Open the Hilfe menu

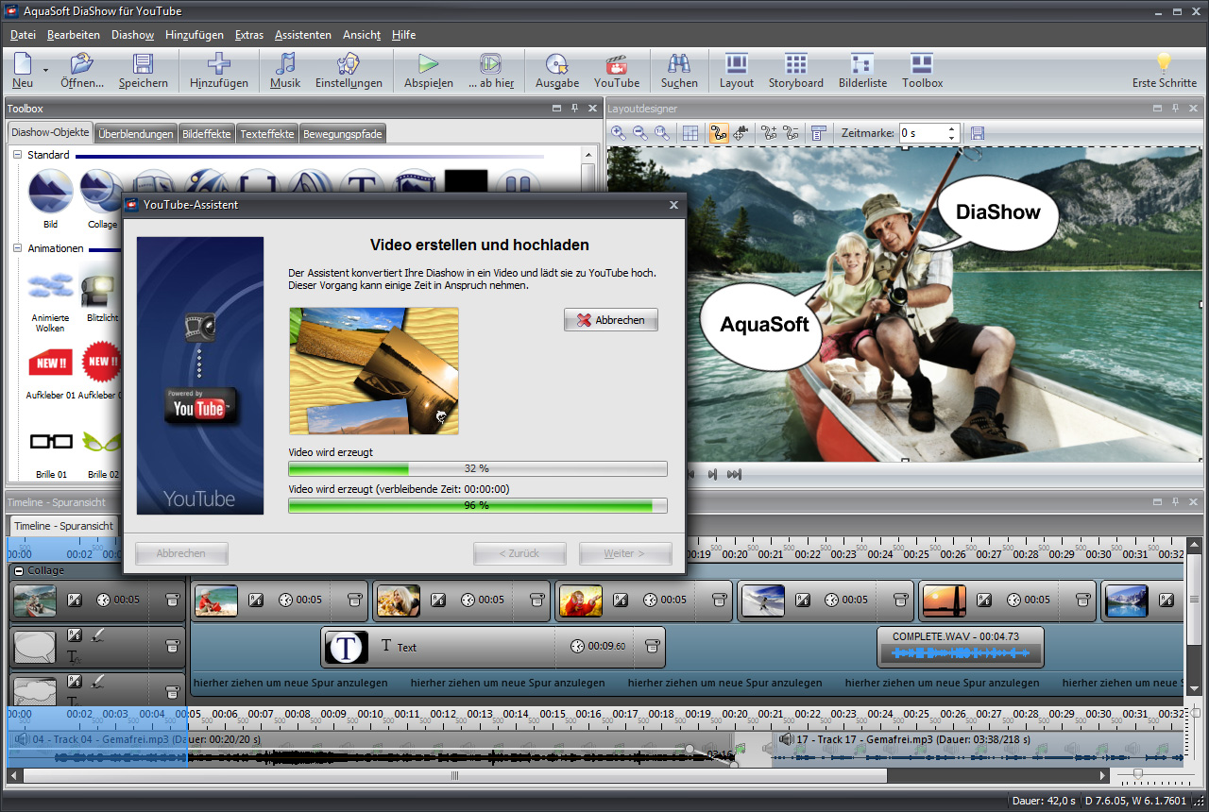coord(403,35)
